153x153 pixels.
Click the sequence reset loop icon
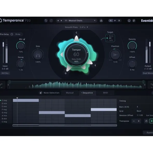coord(146,121)
